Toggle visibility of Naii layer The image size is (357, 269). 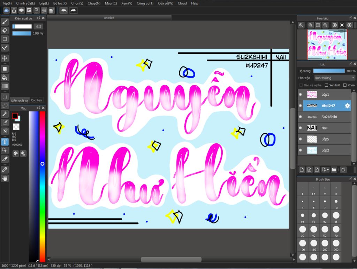pyautogui.click(x=300, y=128)
